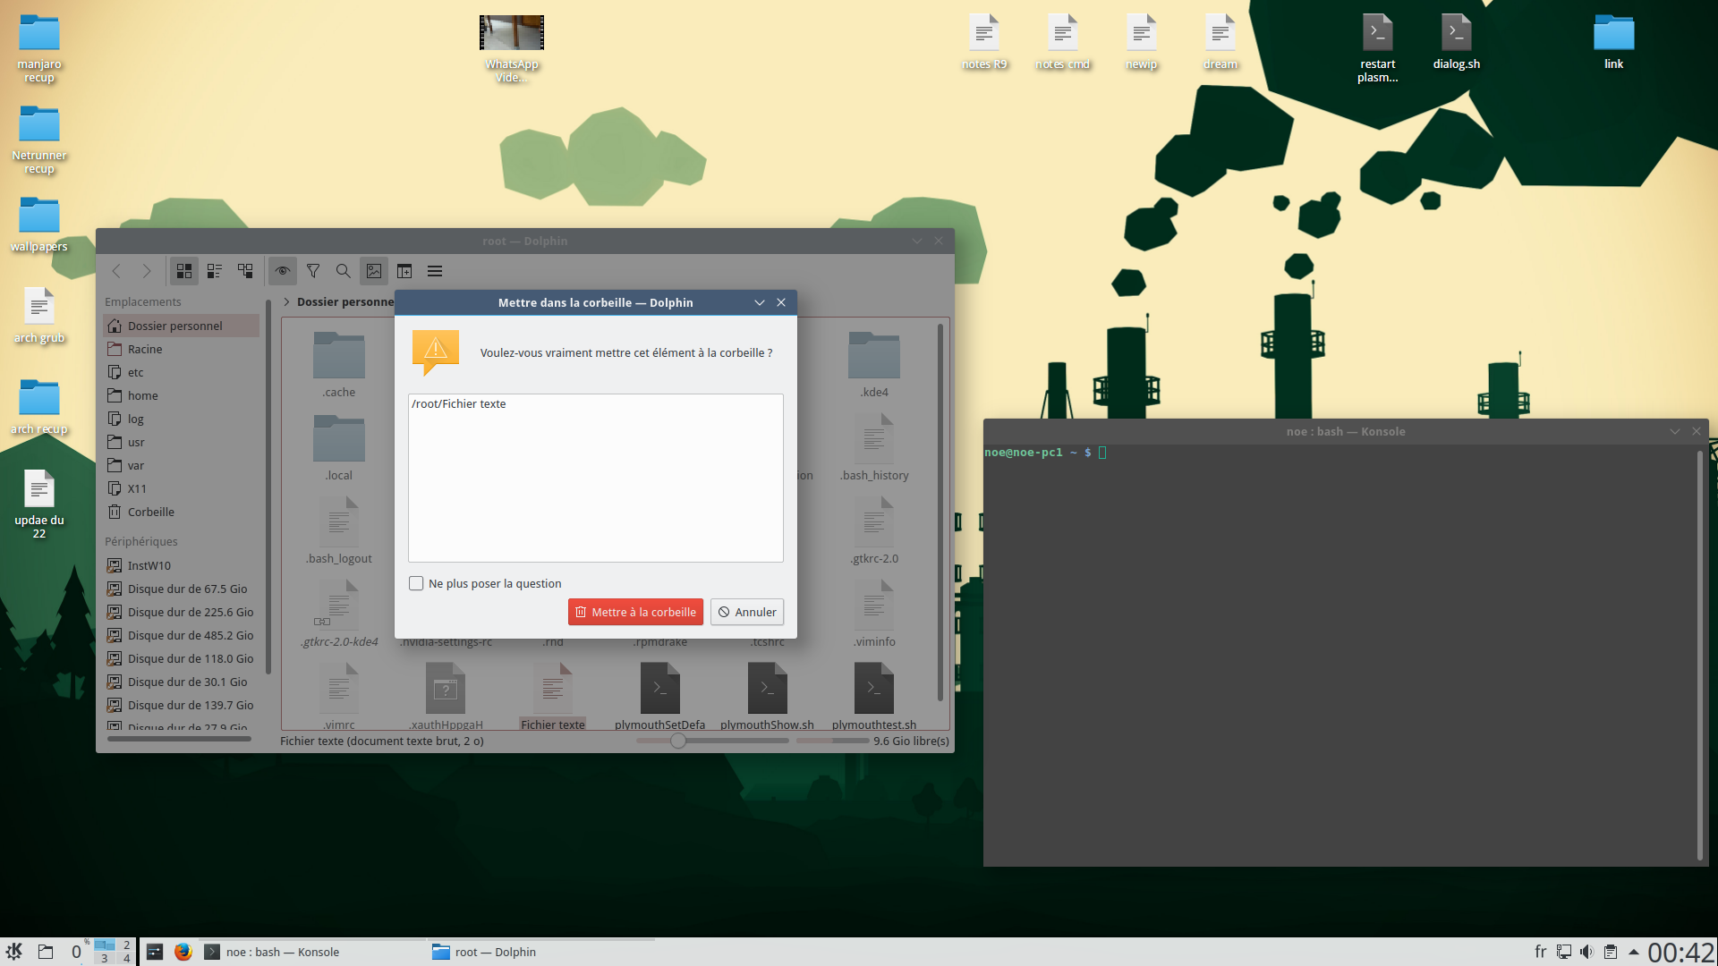Switch Dolphin to icons view mode

184,271
